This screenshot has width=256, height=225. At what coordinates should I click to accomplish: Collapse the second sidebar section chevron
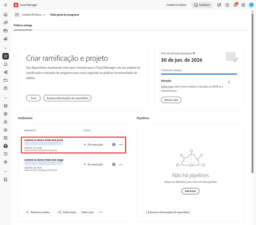pyautogui.click(x=5, y=98)
